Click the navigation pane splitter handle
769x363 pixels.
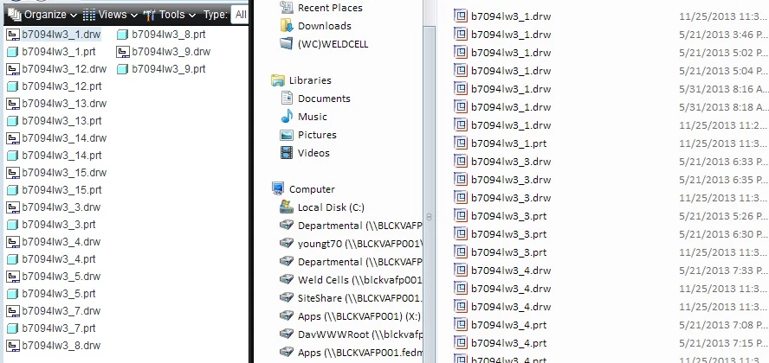point(430,217)
